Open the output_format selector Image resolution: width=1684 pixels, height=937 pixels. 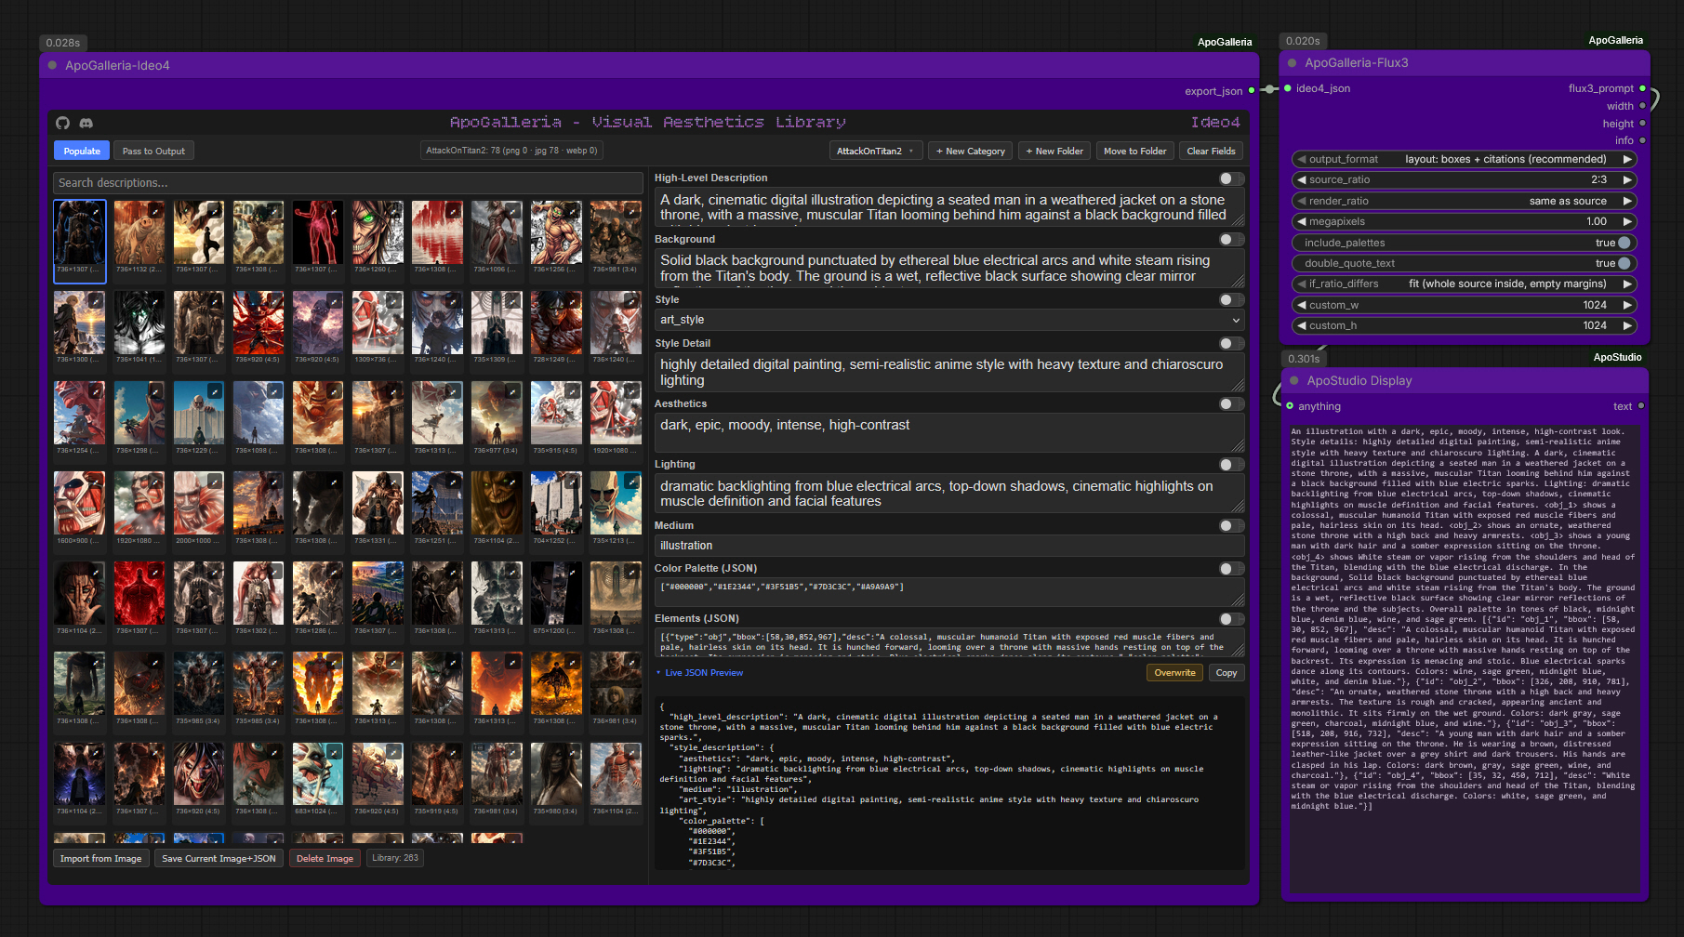[1465, 159]
